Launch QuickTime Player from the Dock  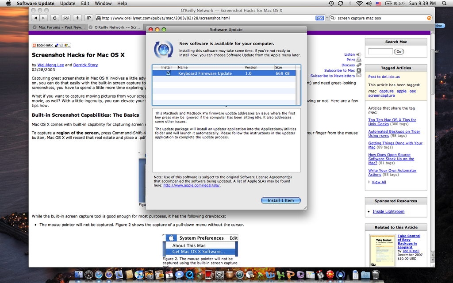click(x=189, y=274)
